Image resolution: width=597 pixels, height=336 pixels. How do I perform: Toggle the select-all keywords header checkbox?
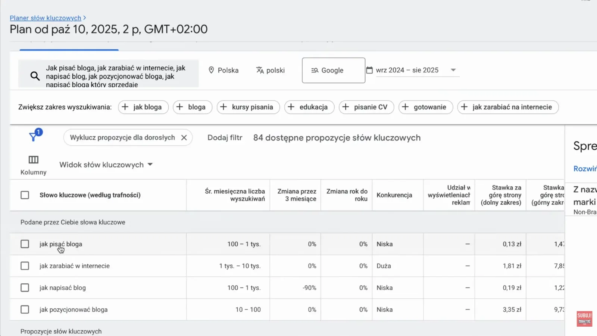tap(25, 195)
